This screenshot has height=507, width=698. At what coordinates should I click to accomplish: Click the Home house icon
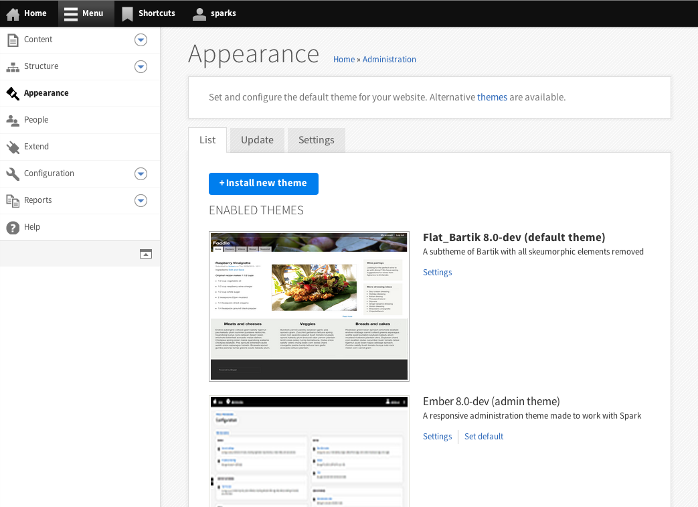[x=13, y=14]
